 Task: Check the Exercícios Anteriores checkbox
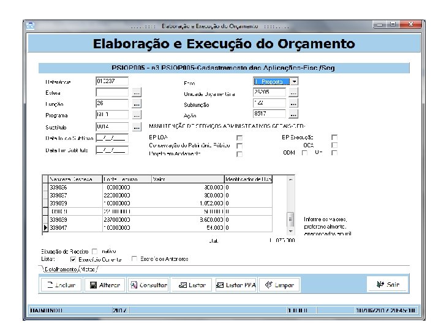pos(134,258)
